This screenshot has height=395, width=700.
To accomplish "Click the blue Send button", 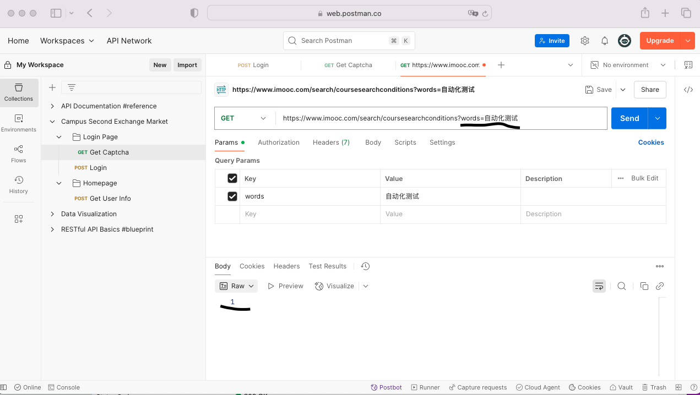I will [630, 118].
